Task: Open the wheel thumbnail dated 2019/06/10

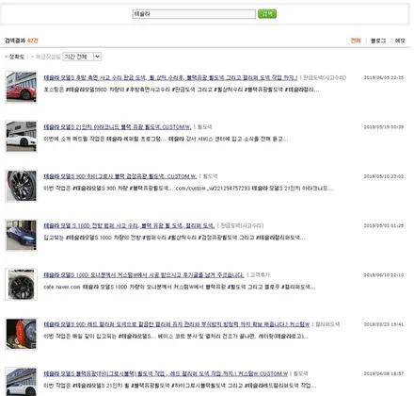Action: 21,284
